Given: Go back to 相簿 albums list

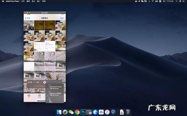Looking at the screenshot, I should click(x=28, y=18).
